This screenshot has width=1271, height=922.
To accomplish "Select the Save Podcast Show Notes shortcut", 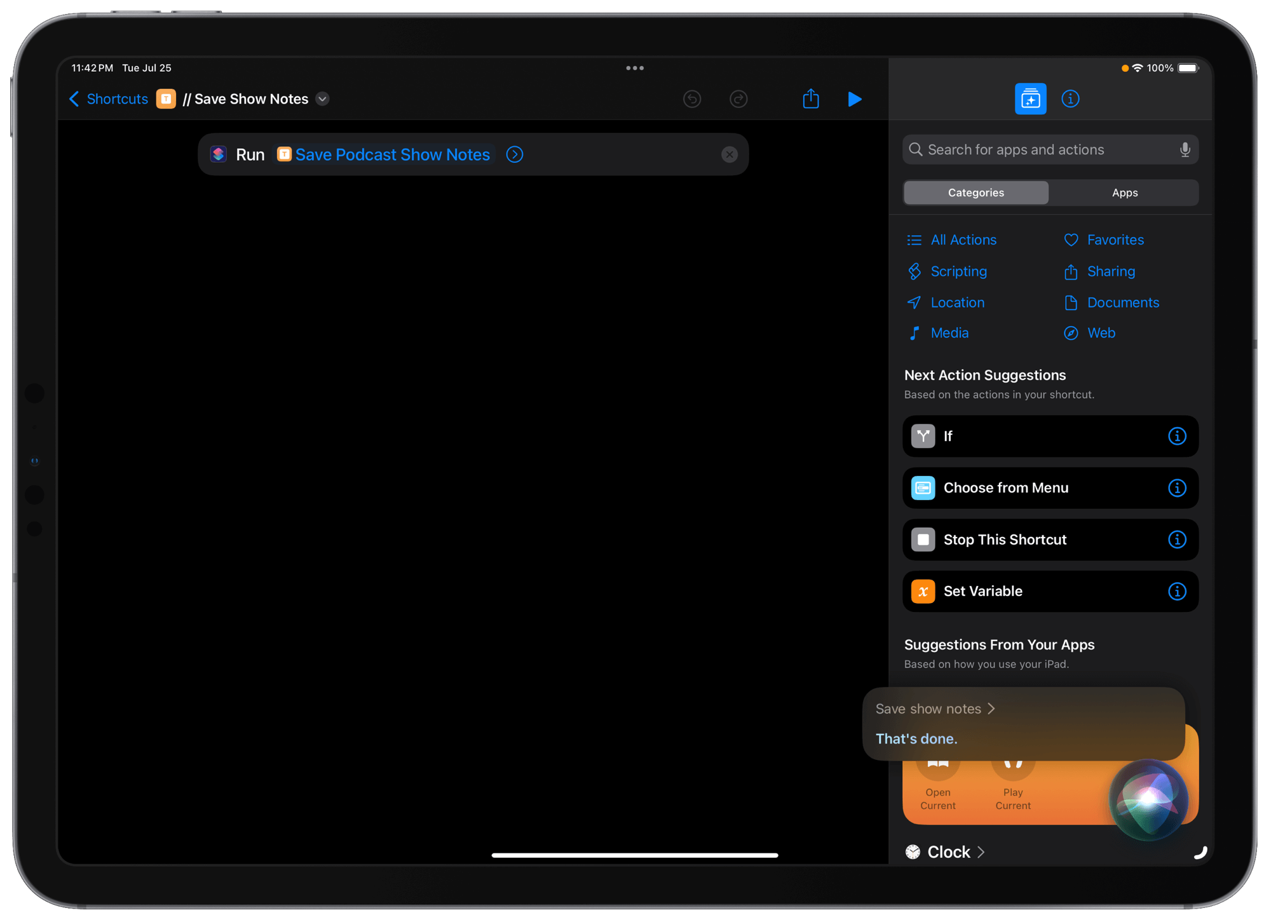I will coord(391,154).
